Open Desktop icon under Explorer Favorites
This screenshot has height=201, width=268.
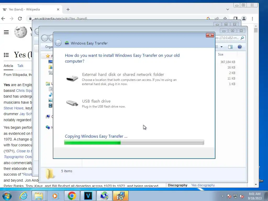tap(51, 62)
